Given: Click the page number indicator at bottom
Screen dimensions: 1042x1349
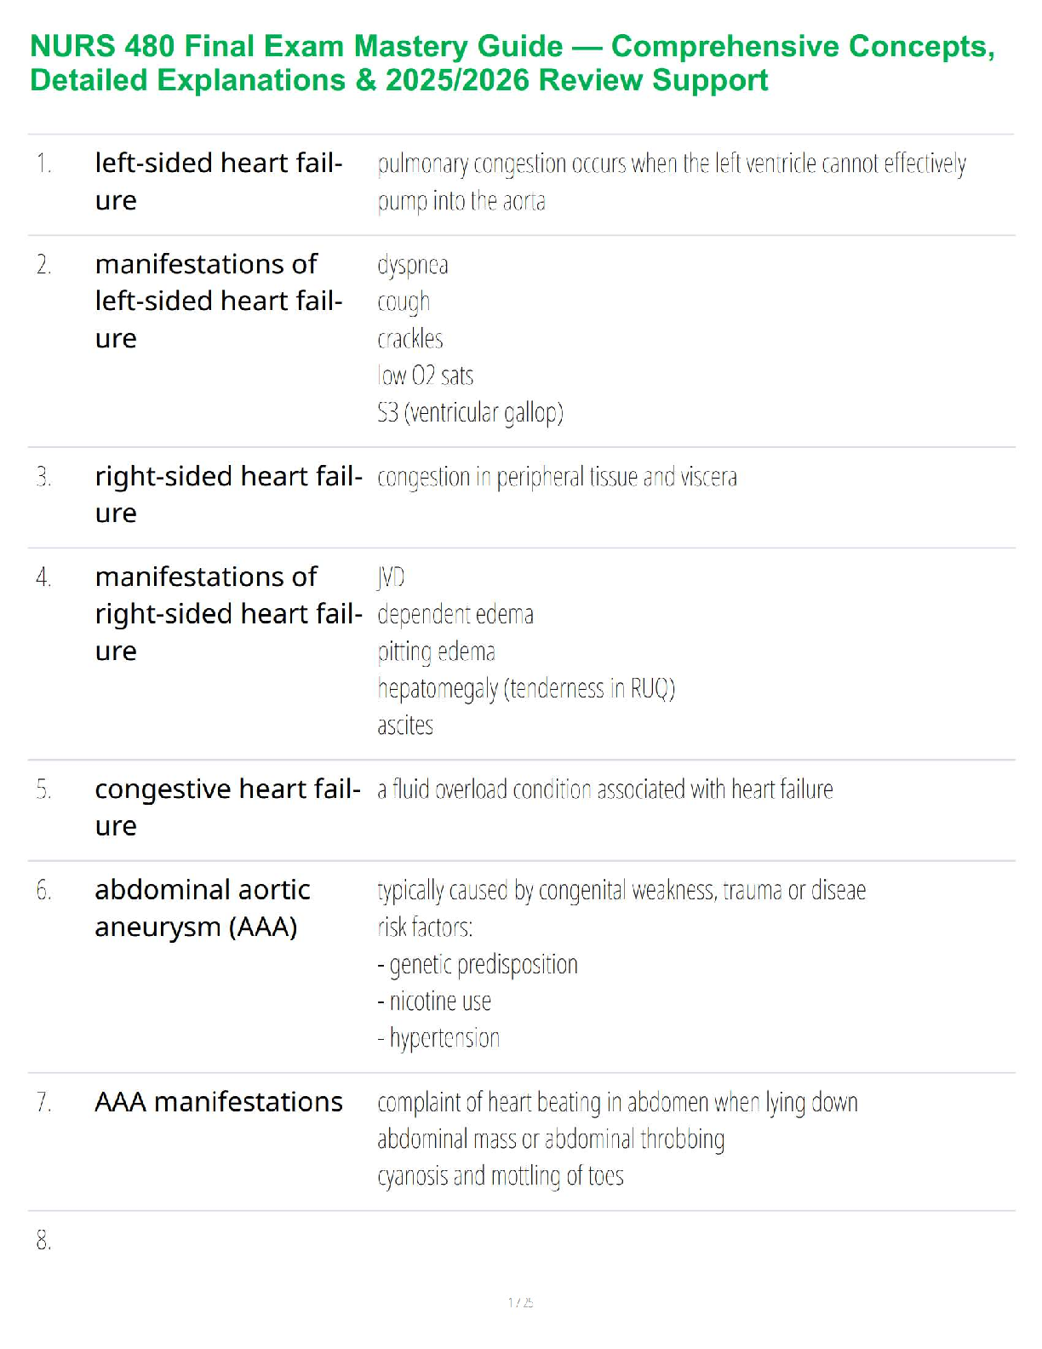Looking at the screenshot, I should (520, 1302).
